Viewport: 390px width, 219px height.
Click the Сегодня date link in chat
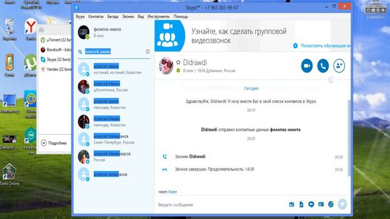click(x=251, y=88)
